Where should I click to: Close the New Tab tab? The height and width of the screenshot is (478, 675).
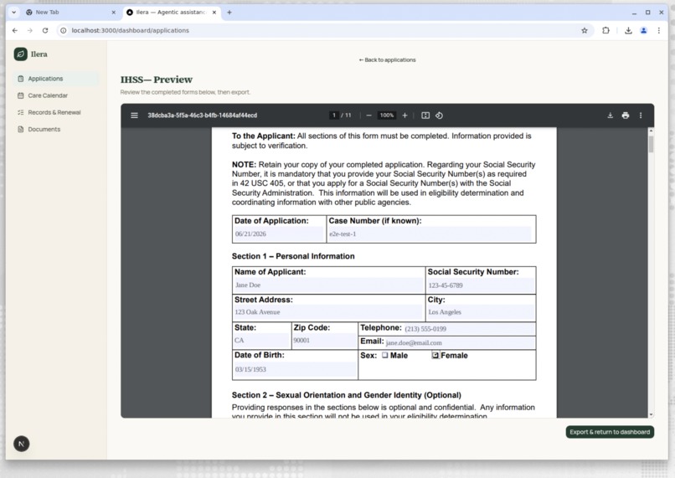click(x=114, y=13)
